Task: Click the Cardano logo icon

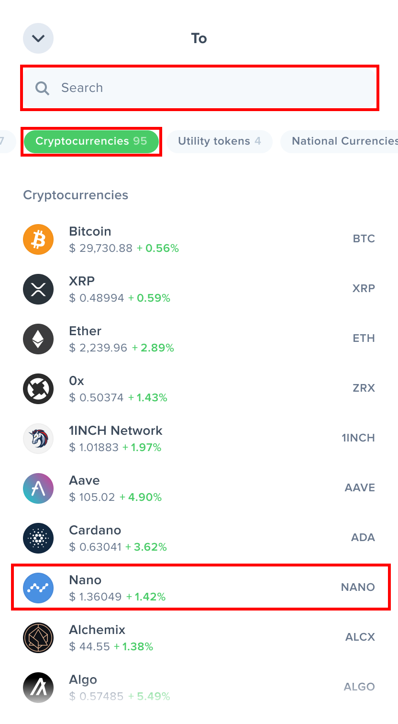Action: coord(38,538)
